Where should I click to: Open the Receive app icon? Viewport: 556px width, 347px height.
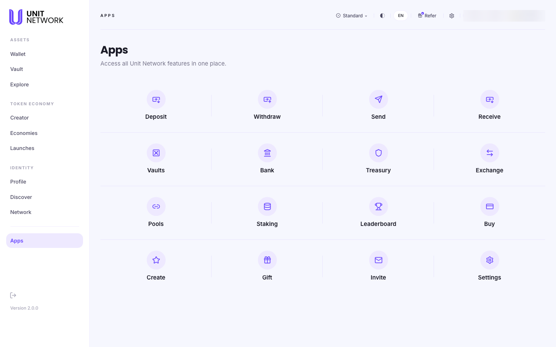pyautogui.click(x=490, y=99)
